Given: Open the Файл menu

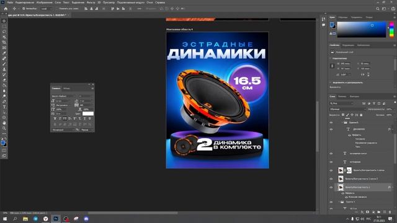Looking at the screenshot, I should coord(10,2).
